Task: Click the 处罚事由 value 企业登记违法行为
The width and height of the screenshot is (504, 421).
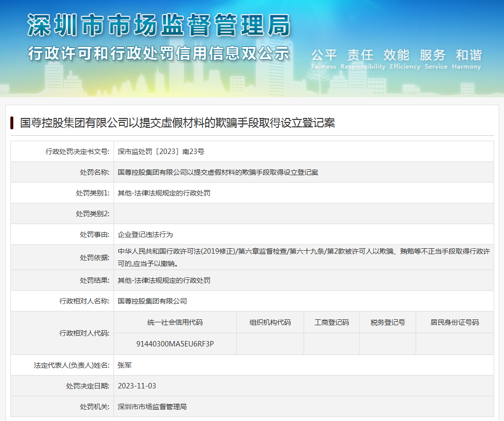Action: tap(145, 234)
